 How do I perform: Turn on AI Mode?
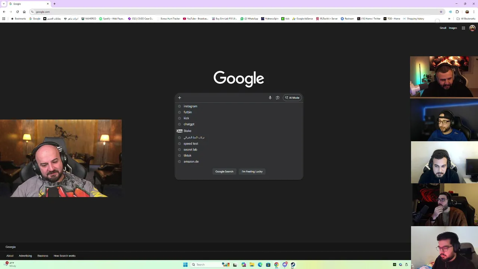[292, 98]
